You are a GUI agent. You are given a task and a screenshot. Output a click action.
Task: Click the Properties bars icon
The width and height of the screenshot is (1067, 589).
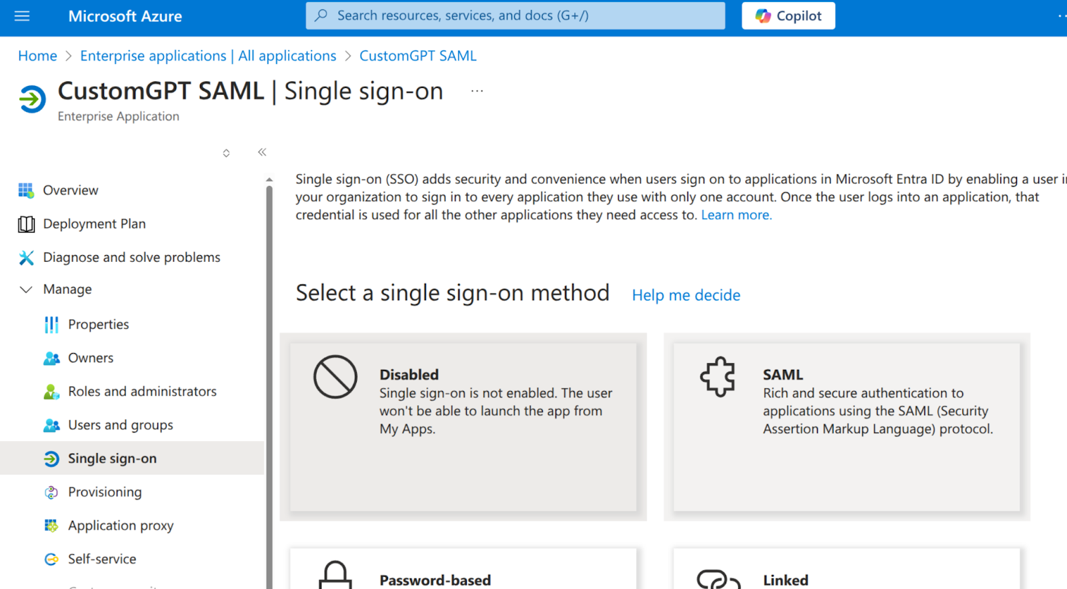click(x=51, y=324)
